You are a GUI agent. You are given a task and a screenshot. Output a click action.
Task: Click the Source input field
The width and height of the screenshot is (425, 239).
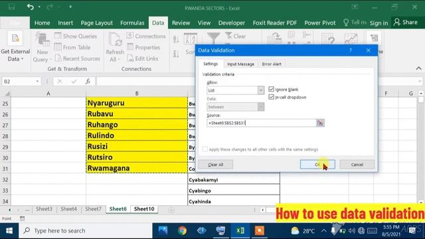[261, 123]
